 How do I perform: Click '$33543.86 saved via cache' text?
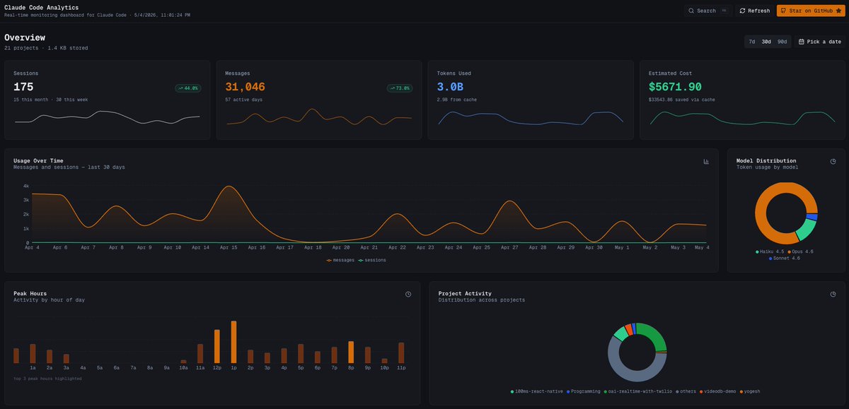(x=682, y=100)
